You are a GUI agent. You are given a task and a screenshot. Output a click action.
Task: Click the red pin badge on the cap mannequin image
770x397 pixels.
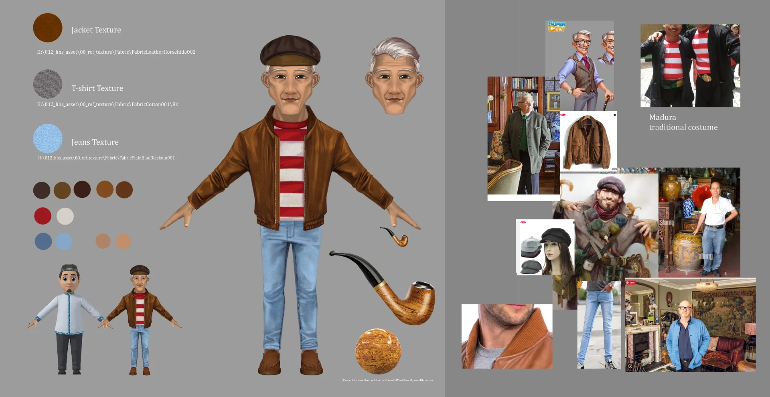[523, 222]
